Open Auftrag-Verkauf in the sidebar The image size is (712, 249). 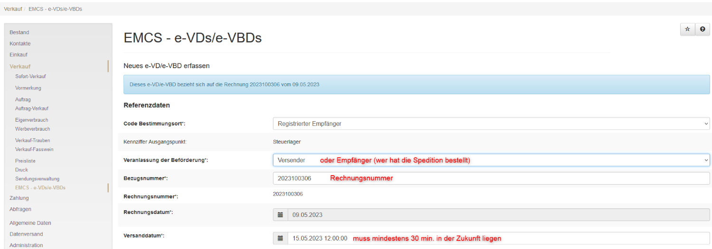pyautogui.click(x=32, y=108)
